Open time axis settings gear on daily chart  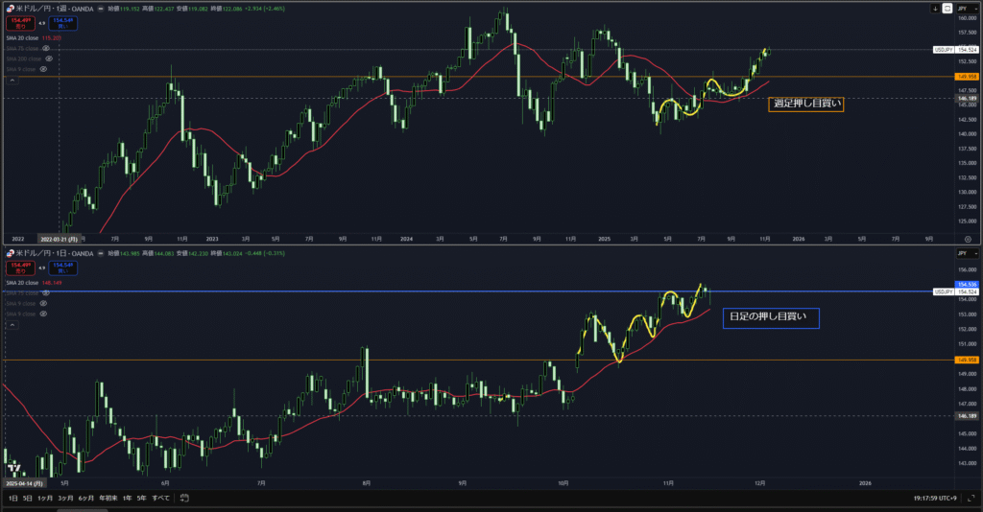click(967, 483)
